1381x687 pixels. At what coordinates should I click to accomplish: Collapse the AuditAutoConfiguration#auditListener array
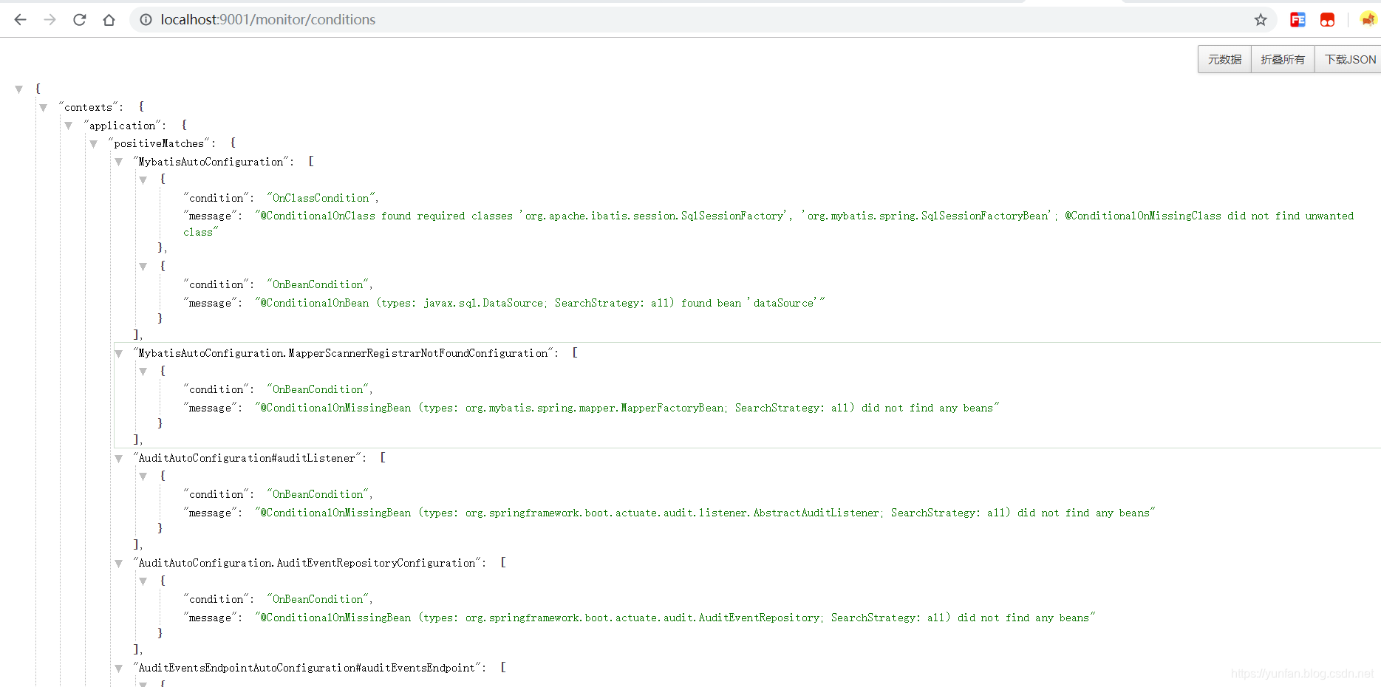tap(118, 459)
